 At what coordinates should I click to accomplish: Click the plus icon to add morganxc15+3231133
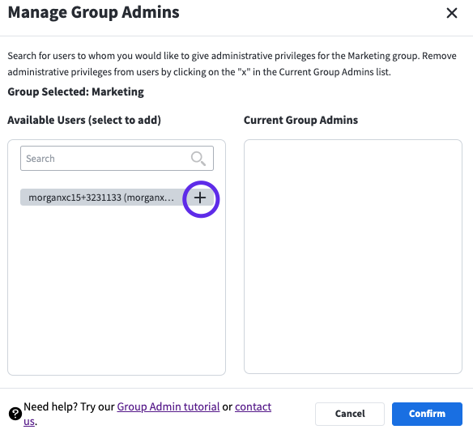pyautogui.click(x=200, y=198)
